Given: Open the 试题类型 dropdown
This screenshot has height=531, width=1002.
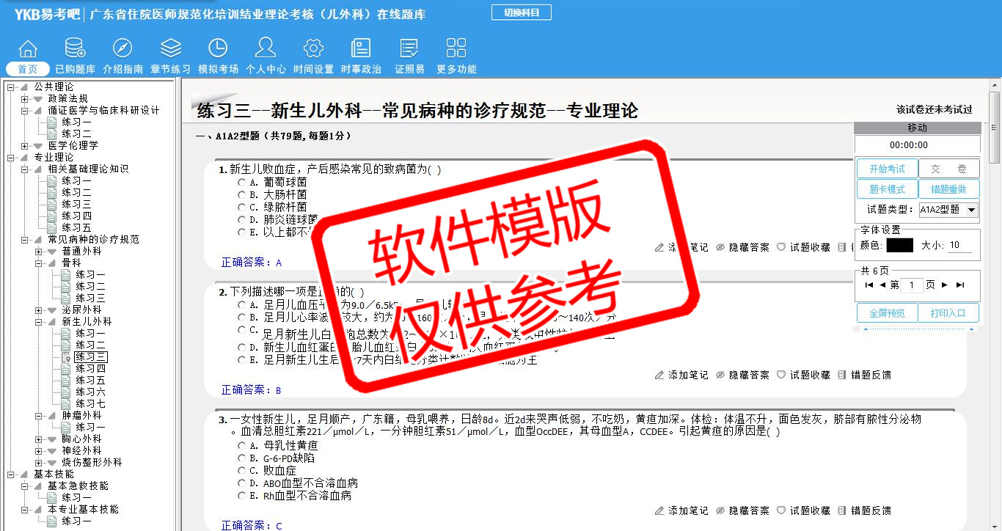Looking at the screenshot, I should (x=949, y=210).
